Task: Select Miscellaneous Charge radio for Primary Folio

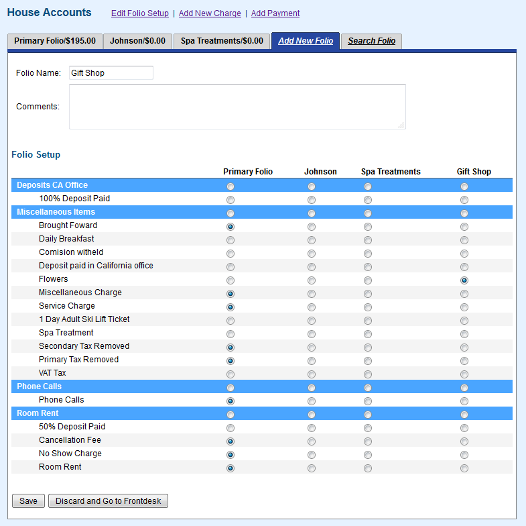Action: (x=230, y=294)
